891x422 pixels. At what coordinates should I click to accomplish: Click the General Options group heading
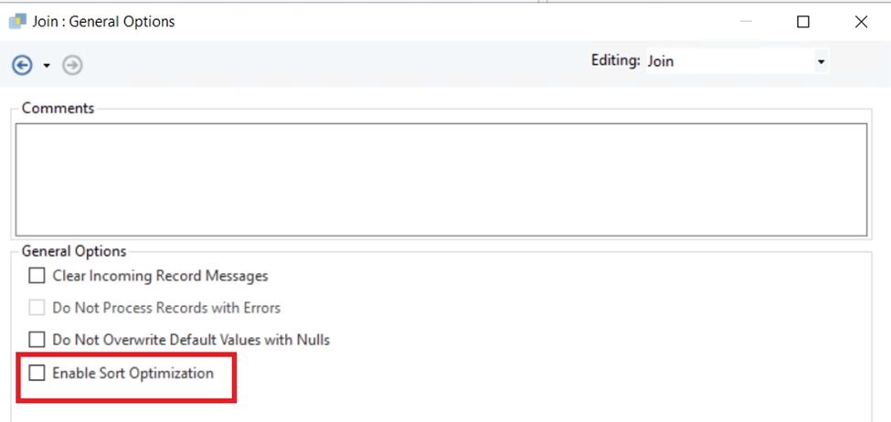click(74, 251)
